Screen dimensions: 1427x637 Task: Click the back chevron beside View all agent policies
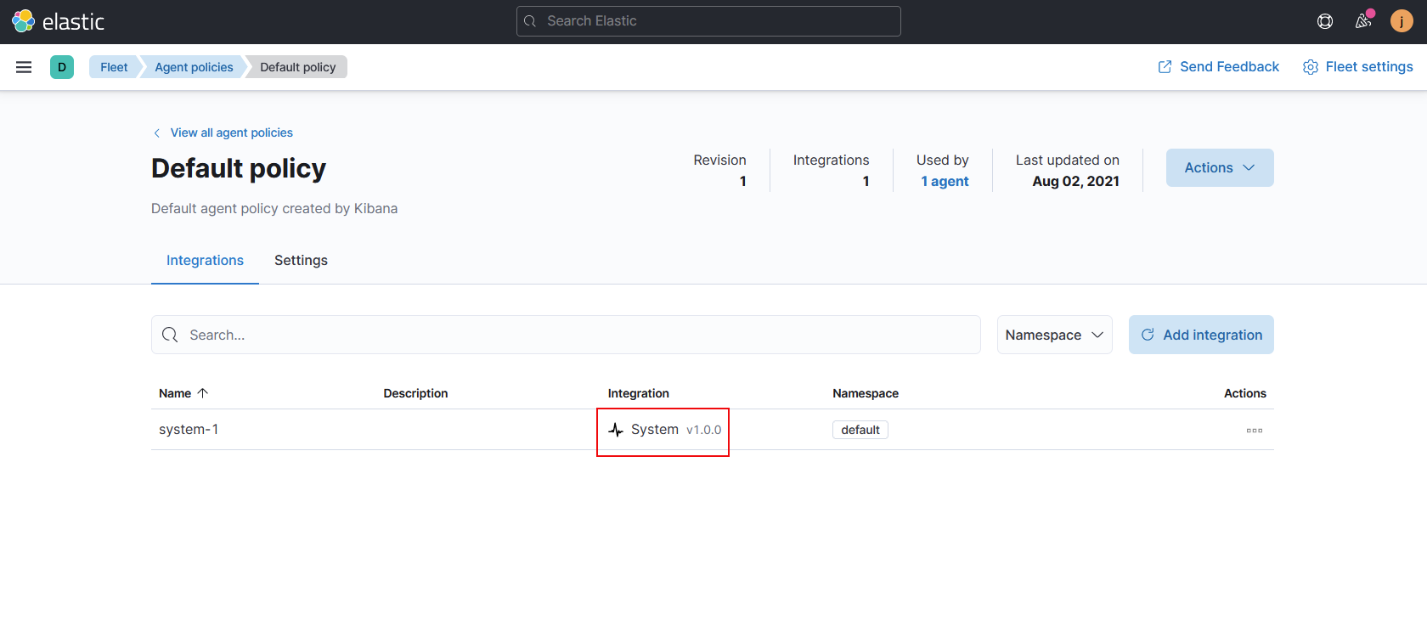(157, 132)
